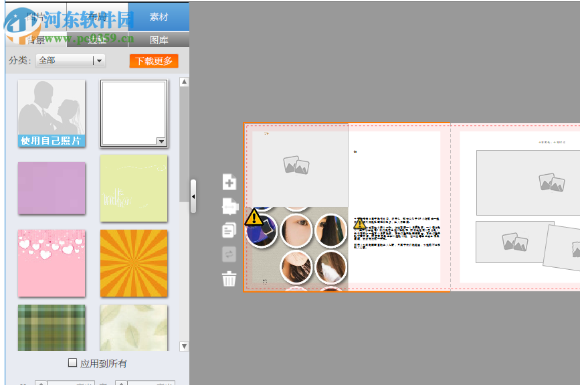
Task: Click the move page icon below add page
Action: coord(229,206)
